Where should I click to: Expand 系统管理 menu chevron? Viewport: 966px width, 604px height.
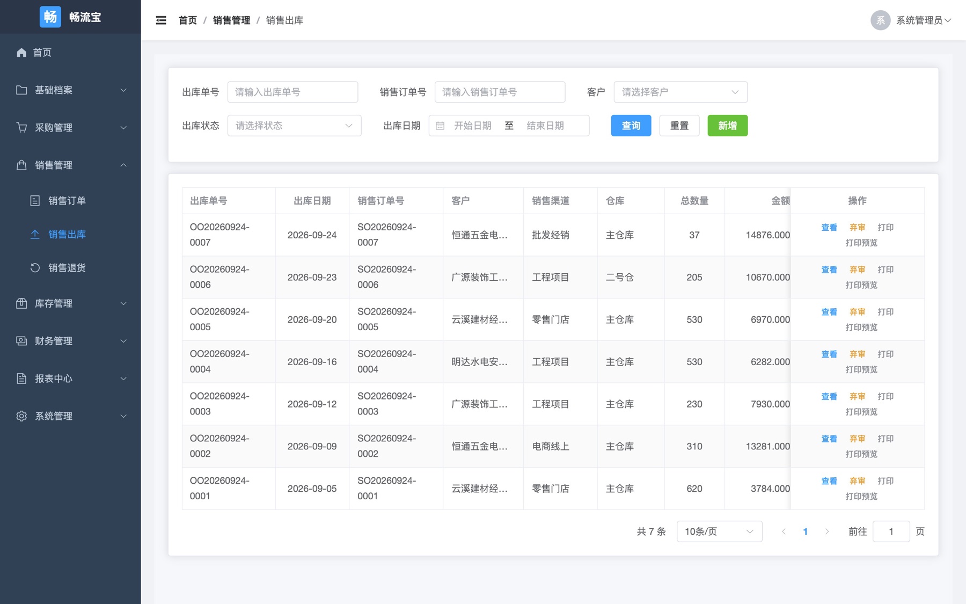tap(123, 416)
